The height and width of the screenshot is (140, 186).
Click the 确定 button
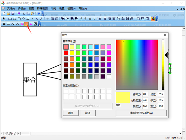click(x=71, y=113)
